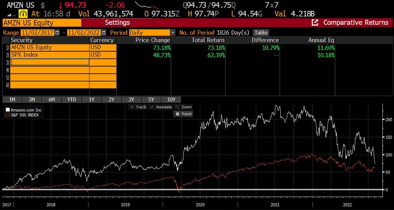394x210 pixels.
Task: Click the 62.39% Total Return value
Action: [x=216, y=55]
